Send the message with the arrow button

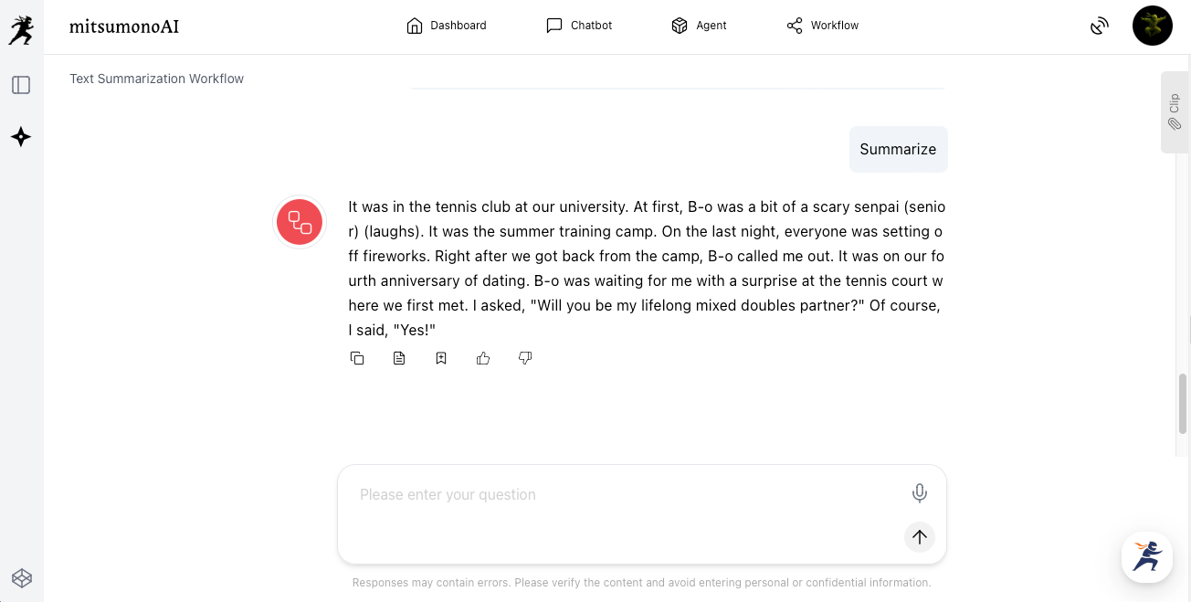click(x=920, y=537)
